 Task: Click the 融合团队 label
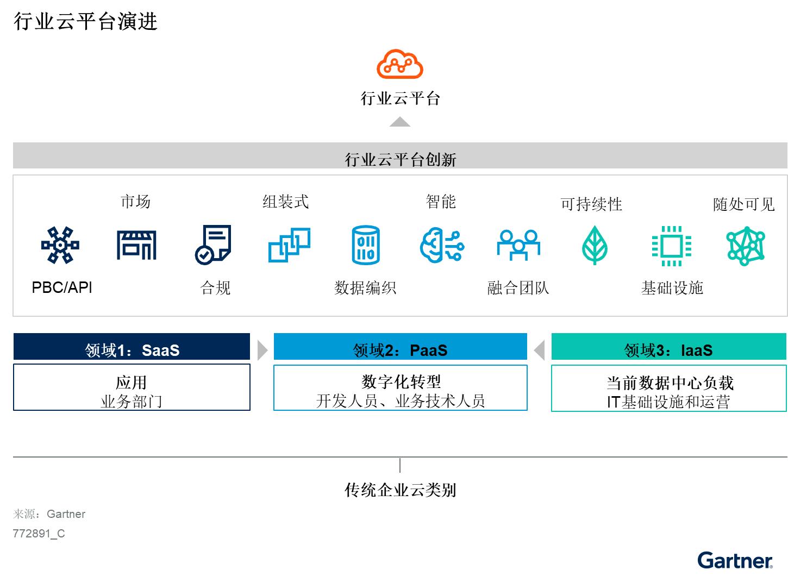pyautogui.click(x=518, y=288)
